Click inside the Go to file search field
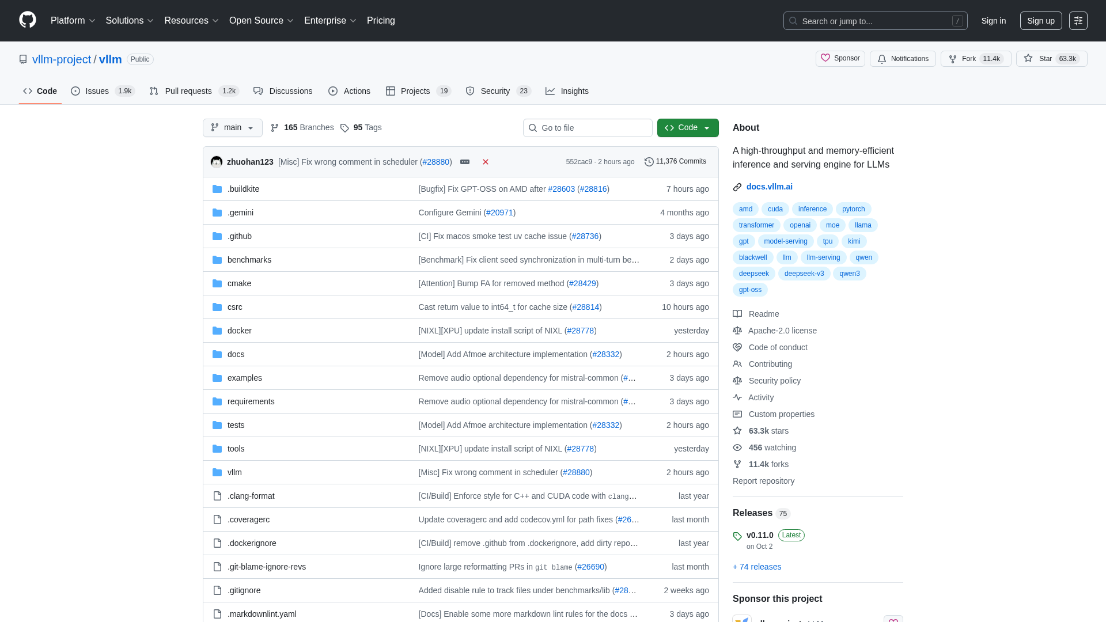This screenshot has height=622, width=1106. (x=588, y=127)
